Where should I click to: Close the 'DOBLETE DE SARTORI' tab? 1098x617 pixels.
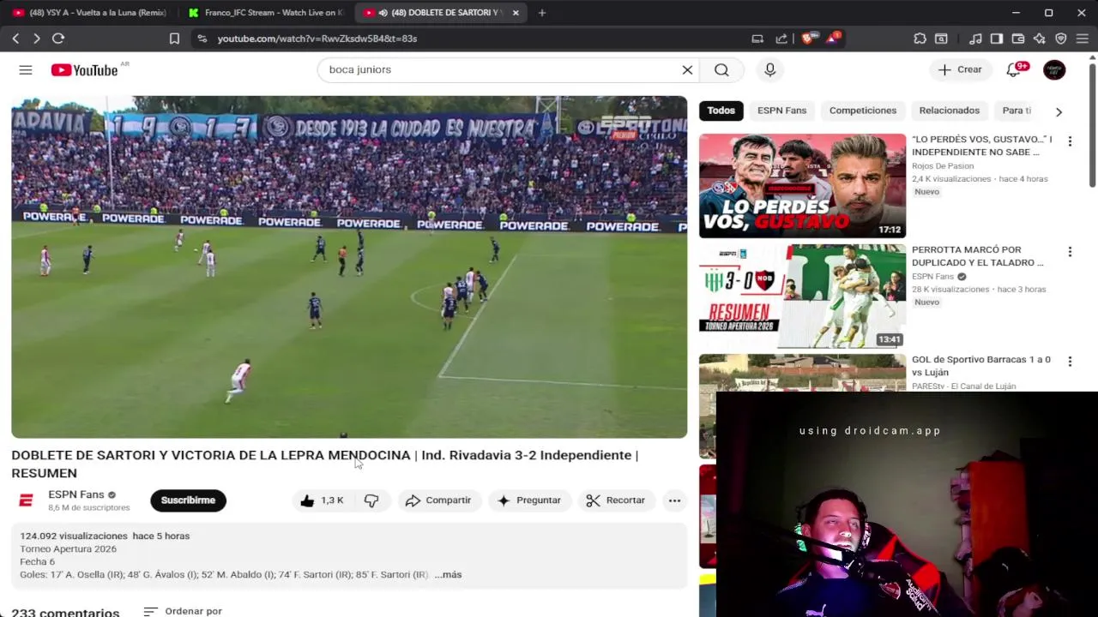point(516,13)
